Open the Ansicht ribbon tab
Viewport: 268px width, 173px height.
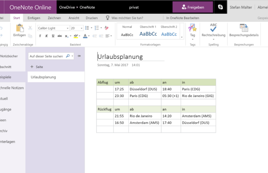point(74,18)
